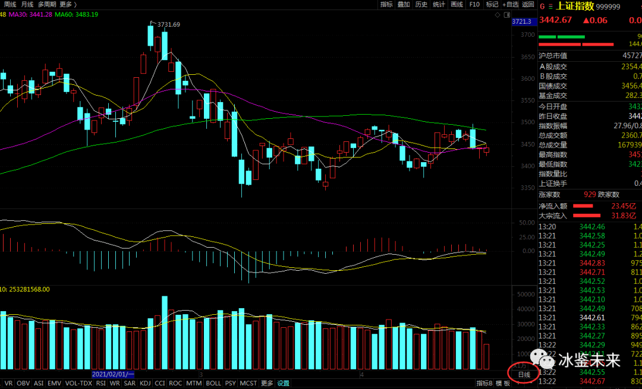The width and height of the screenshot is (642, 389).
Task: Switch to the 周线 weekly chart
Action: (10, 4)
